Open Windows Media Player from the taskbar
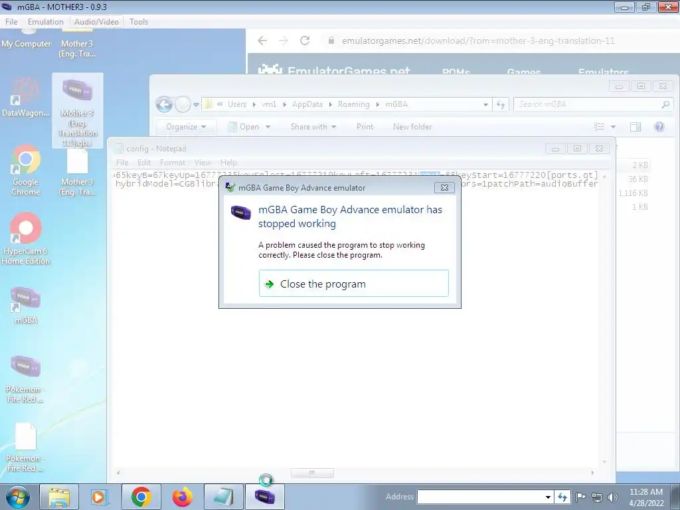The width and height of the screenshot is (680, 510). [98, 497]
